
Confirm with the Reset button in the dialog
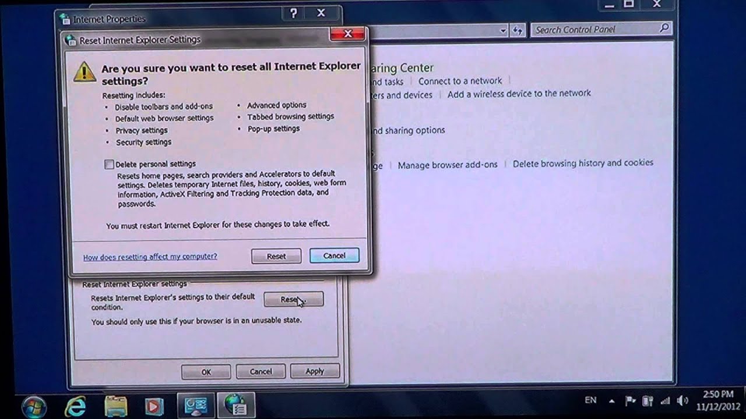tap(276, 256)
